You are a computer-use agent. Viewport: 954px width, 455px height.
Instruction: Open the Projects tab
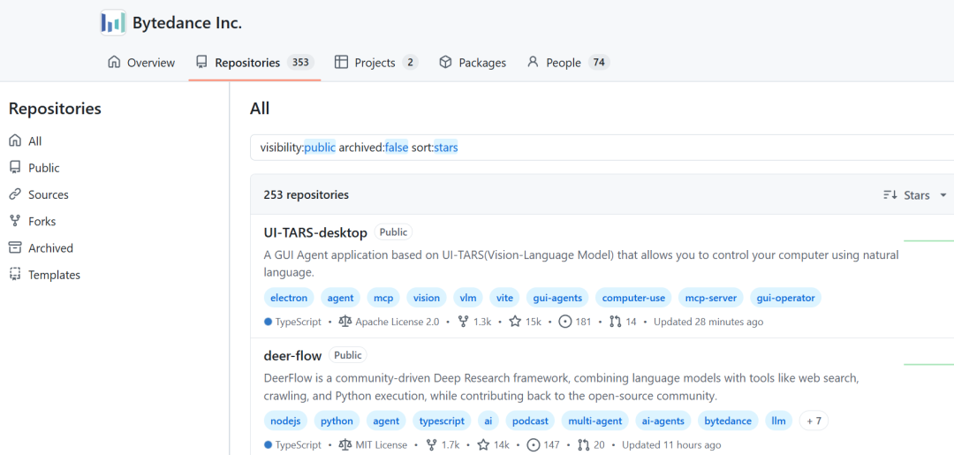(375, 63)
